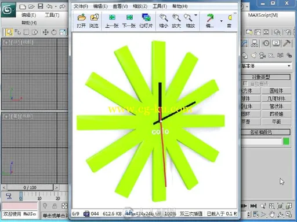Activate the Select and Move tool

coord(45,32)
